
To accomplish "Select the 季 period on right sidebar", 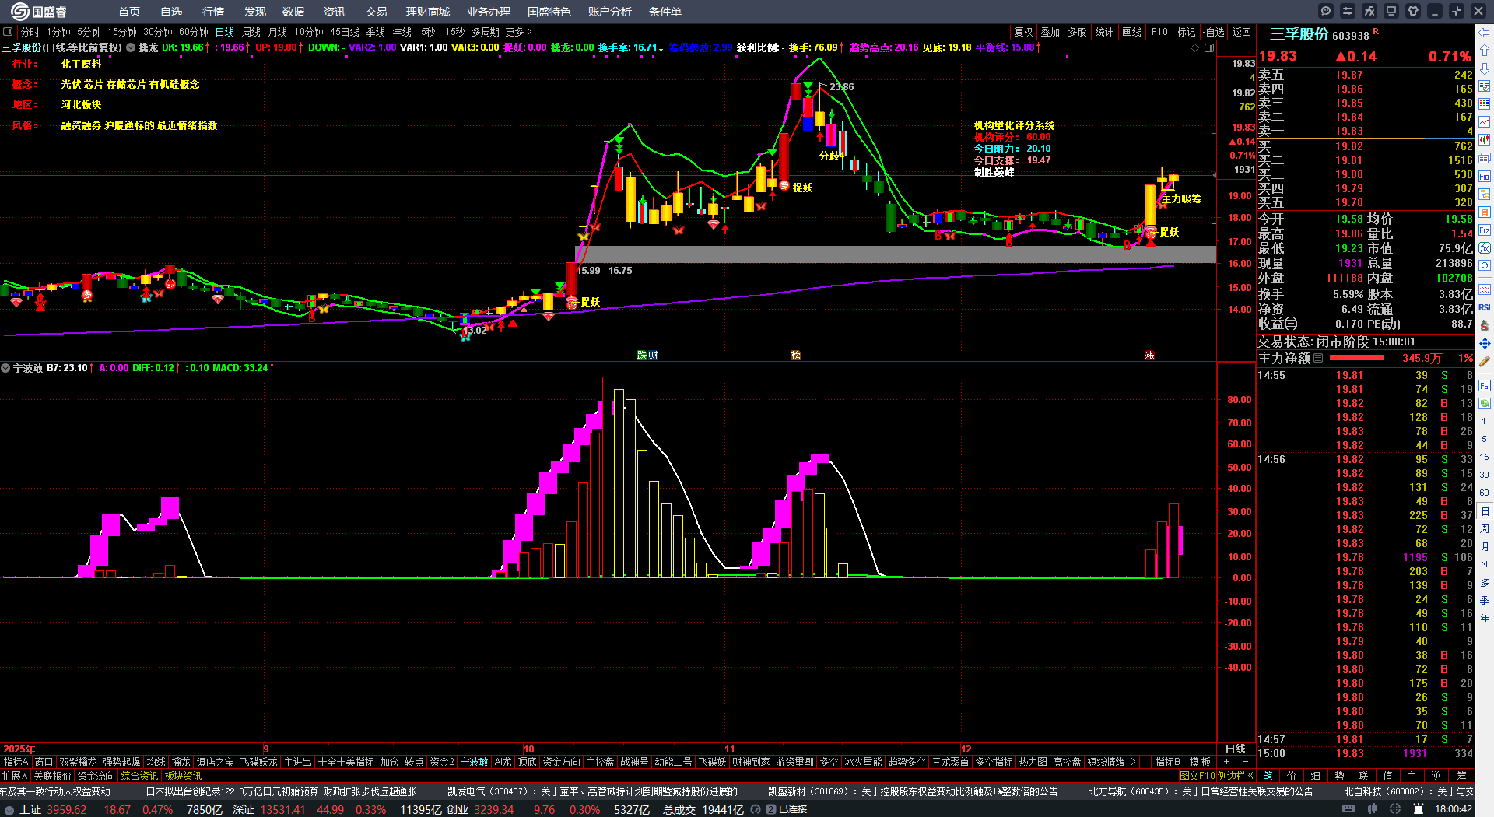I will click(x=1485, y=600).
